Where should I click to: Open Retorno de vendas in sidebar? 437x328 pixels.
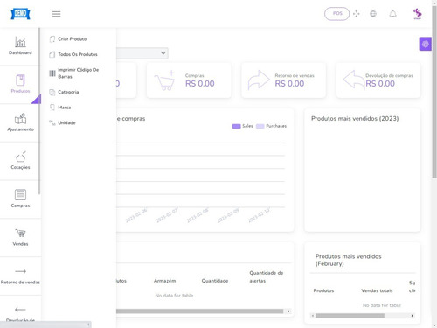(x=20, y=276)
